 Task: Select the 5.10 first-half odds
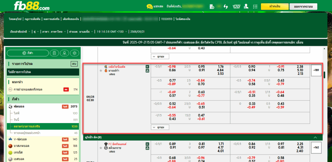point(300,70)
